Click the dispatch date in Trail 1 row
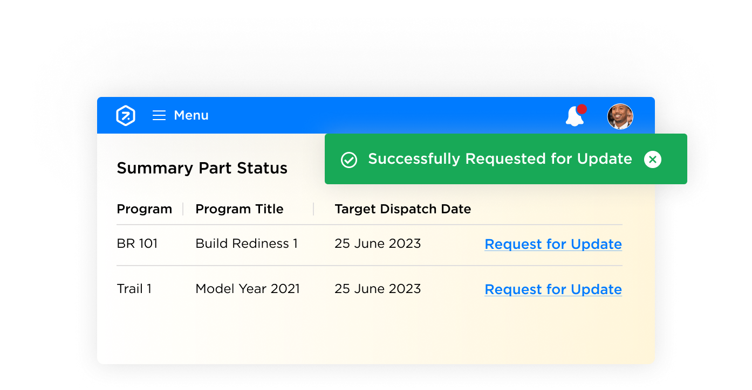The height and width of the screenshot is (390, 752). (x=378, y=289)
